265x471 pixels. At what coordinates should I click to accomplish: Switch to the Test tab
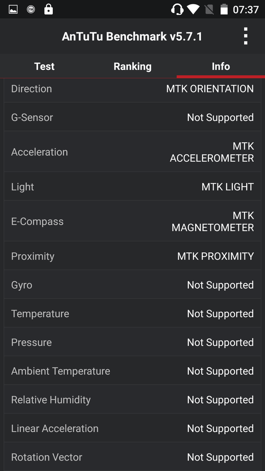click(44, 66)
